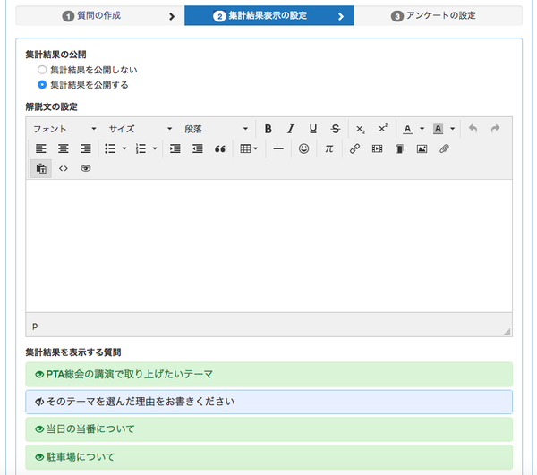Expand the 段落 format dropdown
Viewport: 537px width, 475px height.
tap(216, 129)
